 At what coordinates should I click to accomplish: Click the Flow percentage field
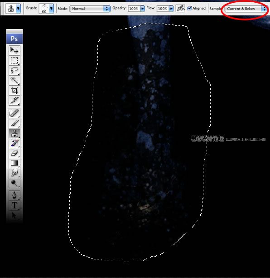coord(163,9)
